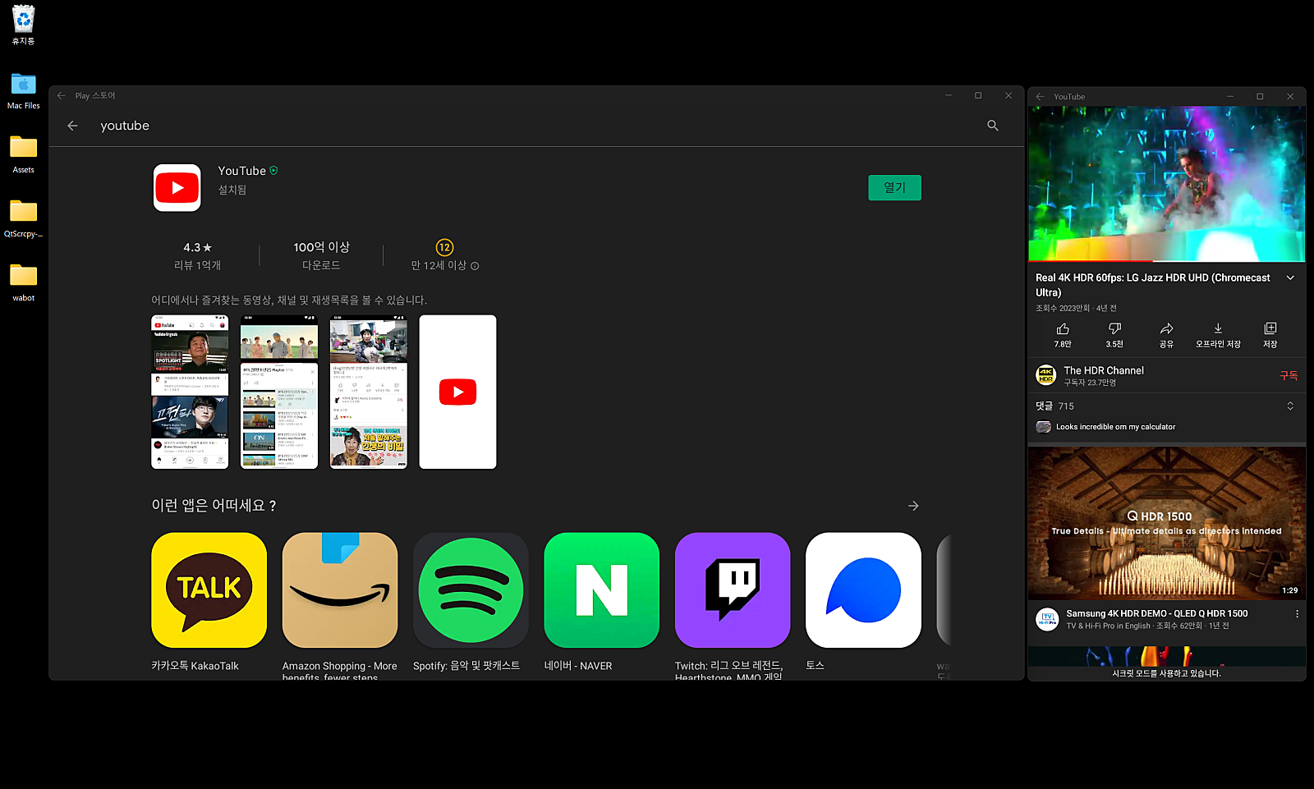Open the first YouTube app screenshot
The image size is (1314, 789).
190,392
